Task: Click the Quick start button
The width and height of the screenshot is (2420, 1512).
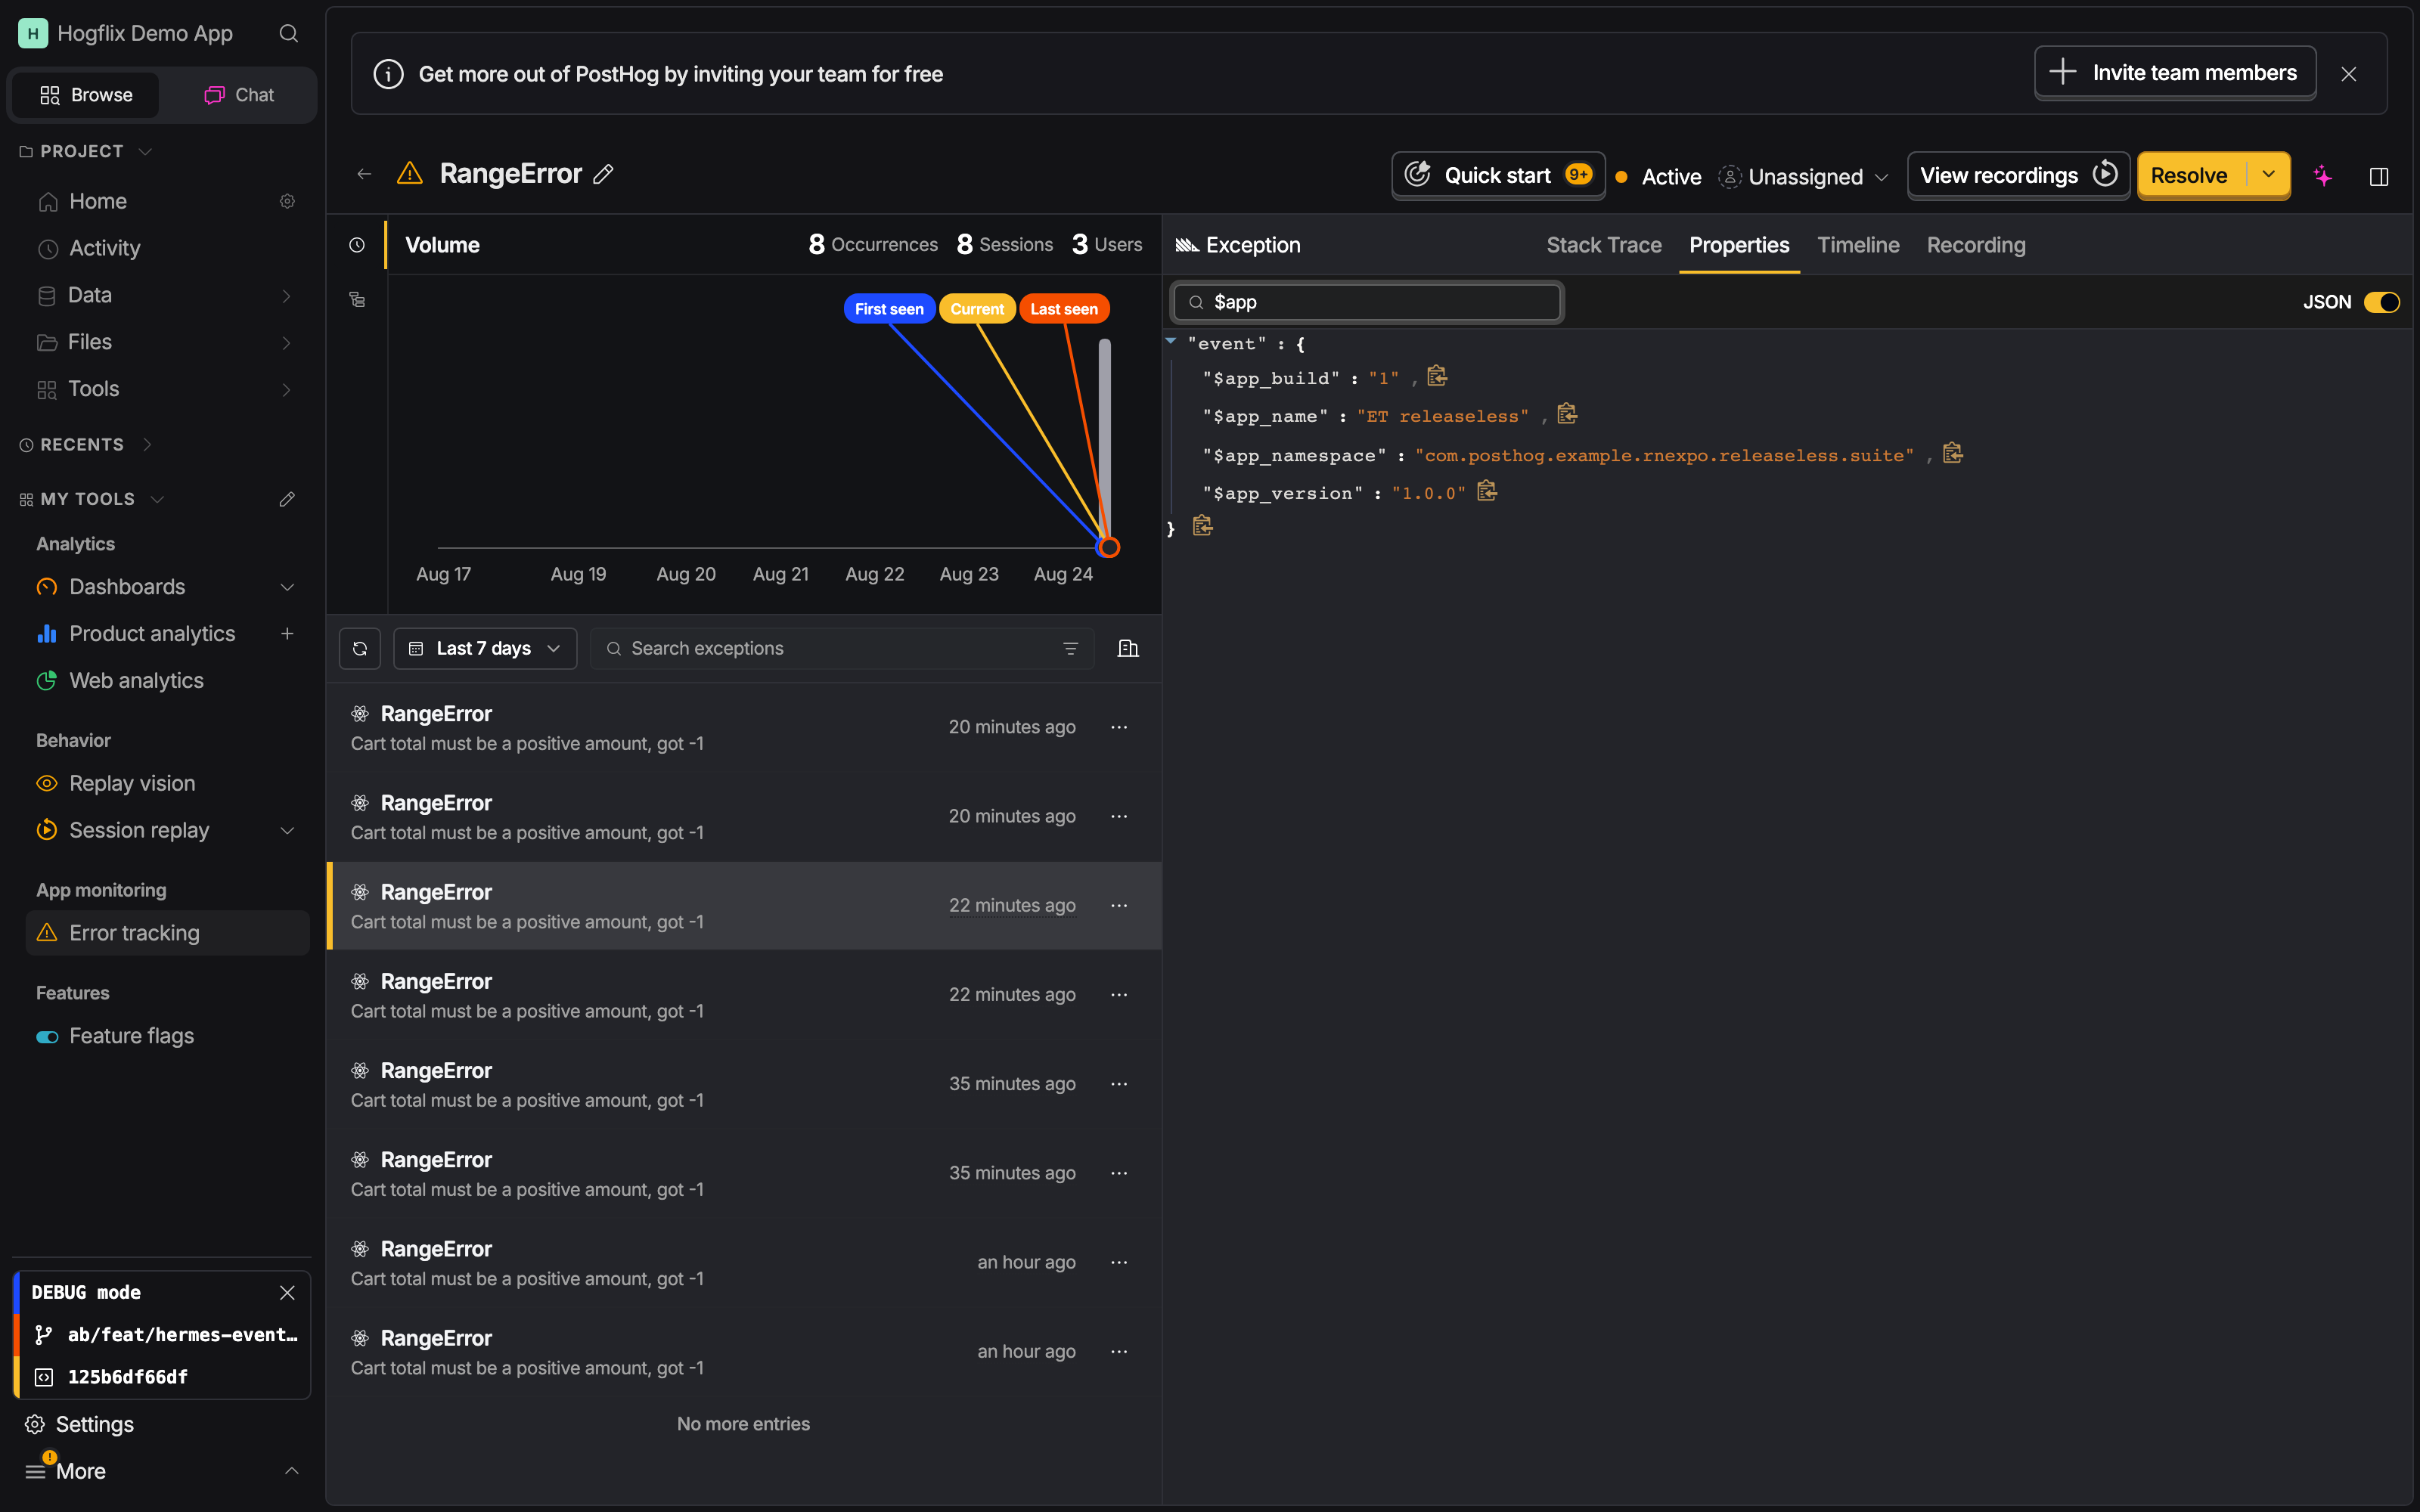Action: pyautogui.click(x=1498, y=175)
